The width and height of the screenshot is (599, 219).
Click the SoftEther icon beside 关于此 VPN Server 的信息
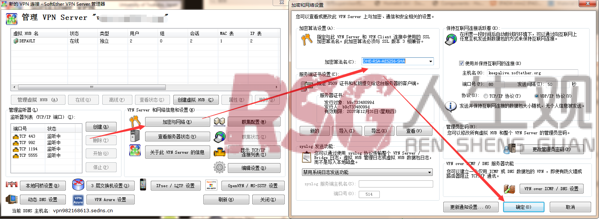[135, 151]
